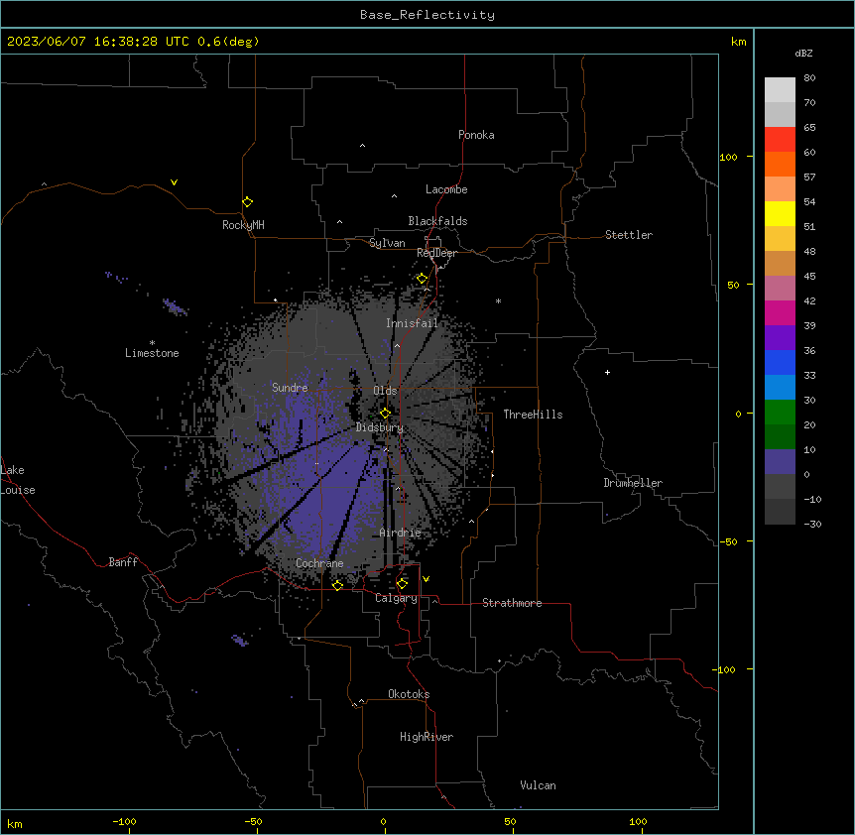Image resolution: width=855 pixels, height=835 pixels.
Task: Click the Strathmore label
Action: [512, 603]
